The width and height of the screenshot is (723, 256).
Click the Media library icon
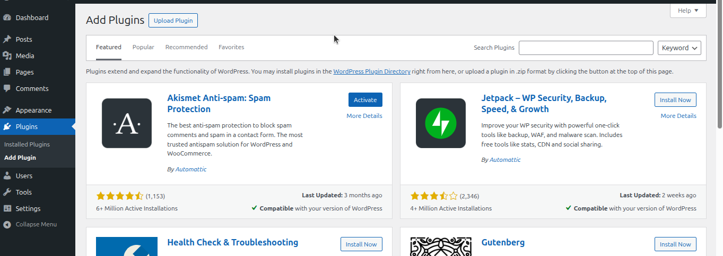(x=7, y=56)
